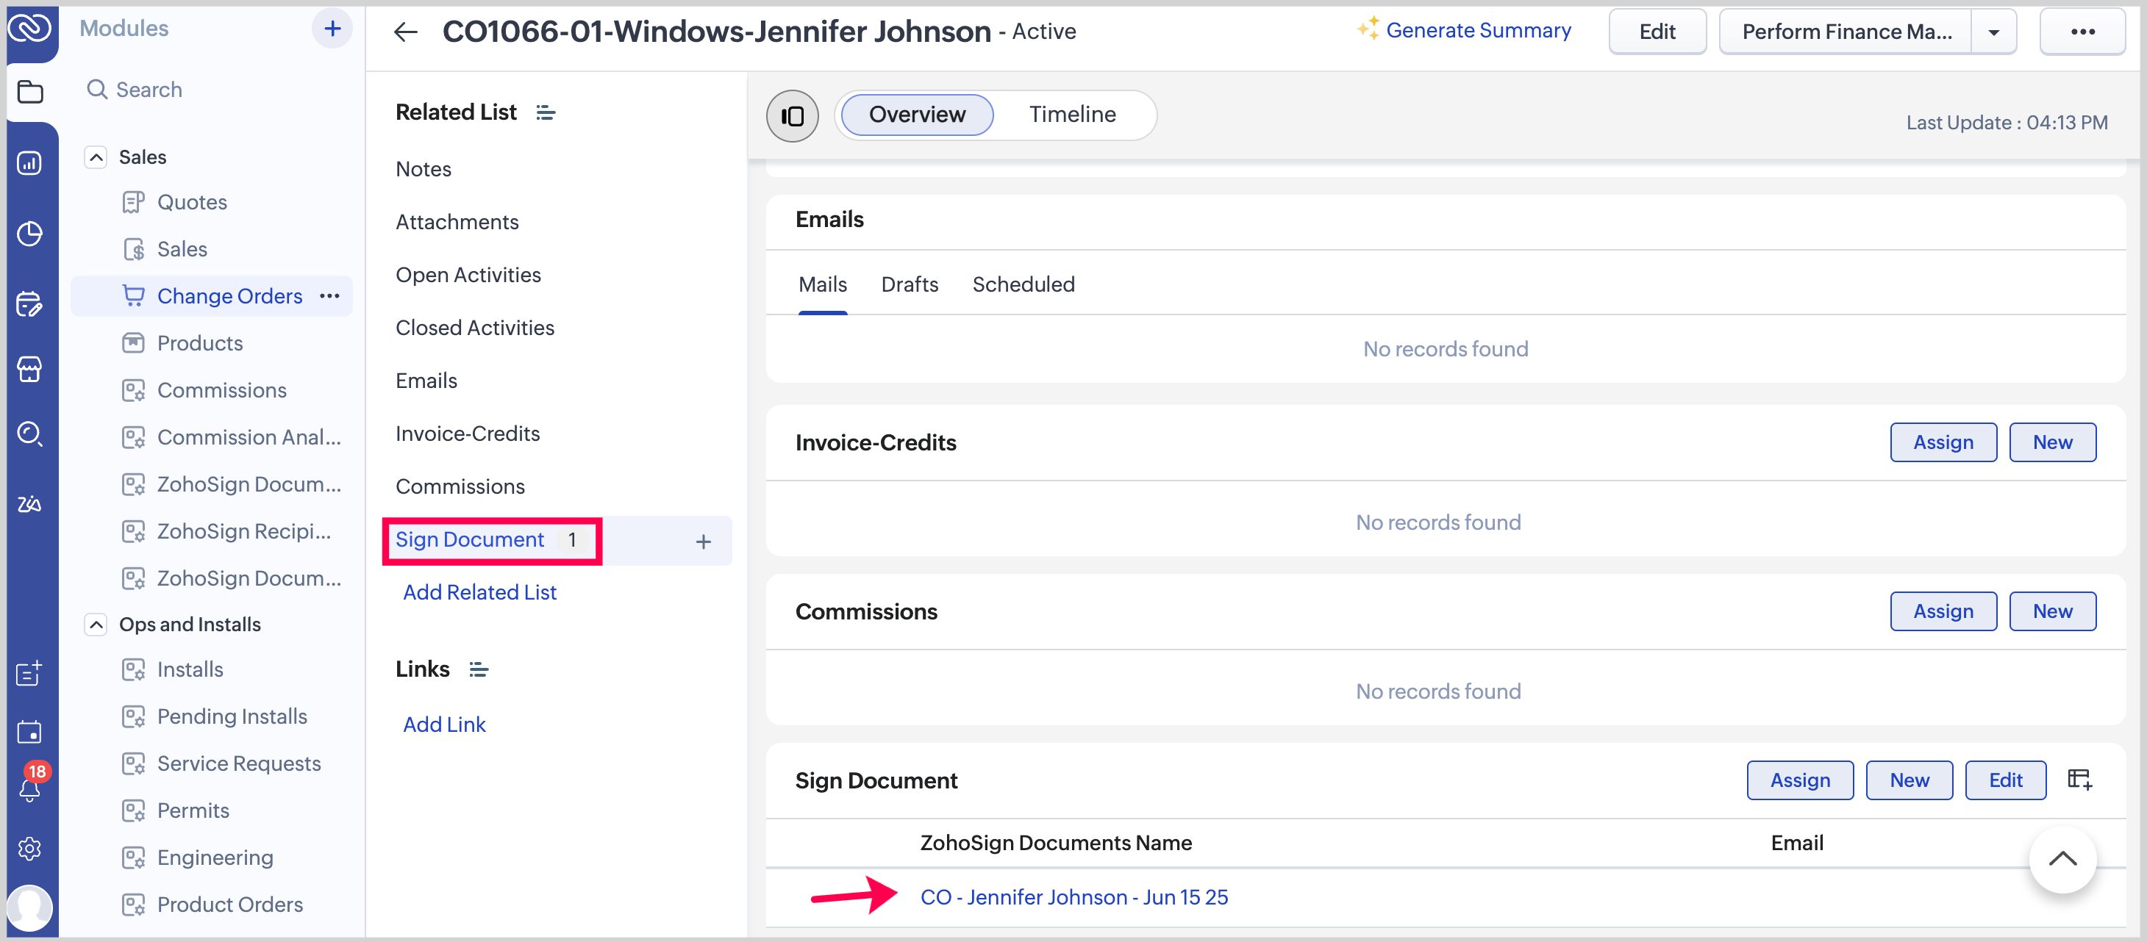Image resolution: width=2147 pixels, height=942 pixels.
Task: Select the Overview view pill
Action: tap(917, 114)
